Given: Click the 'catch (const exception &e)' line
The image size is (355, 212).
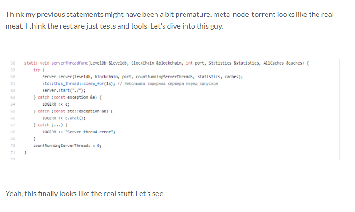Looking at the screenshot, I should [69, 97].
